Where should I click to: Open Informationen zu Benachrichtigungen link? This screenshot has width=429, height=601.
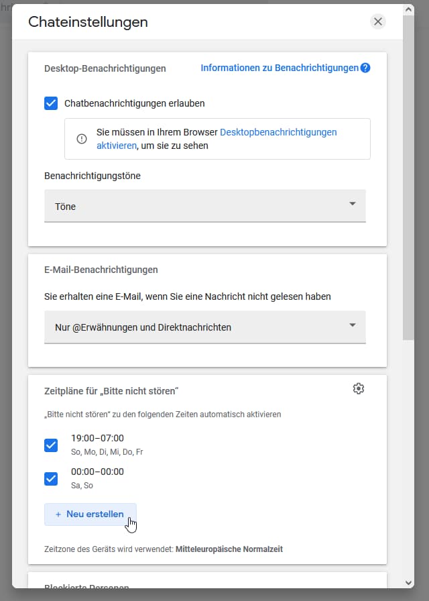pos(280,68)
